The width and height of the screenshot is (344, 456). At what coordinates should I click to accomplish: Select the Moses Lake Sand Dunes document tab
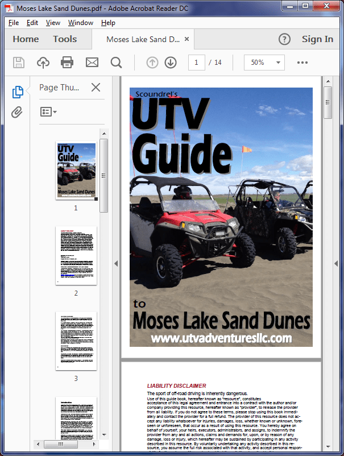143,39
